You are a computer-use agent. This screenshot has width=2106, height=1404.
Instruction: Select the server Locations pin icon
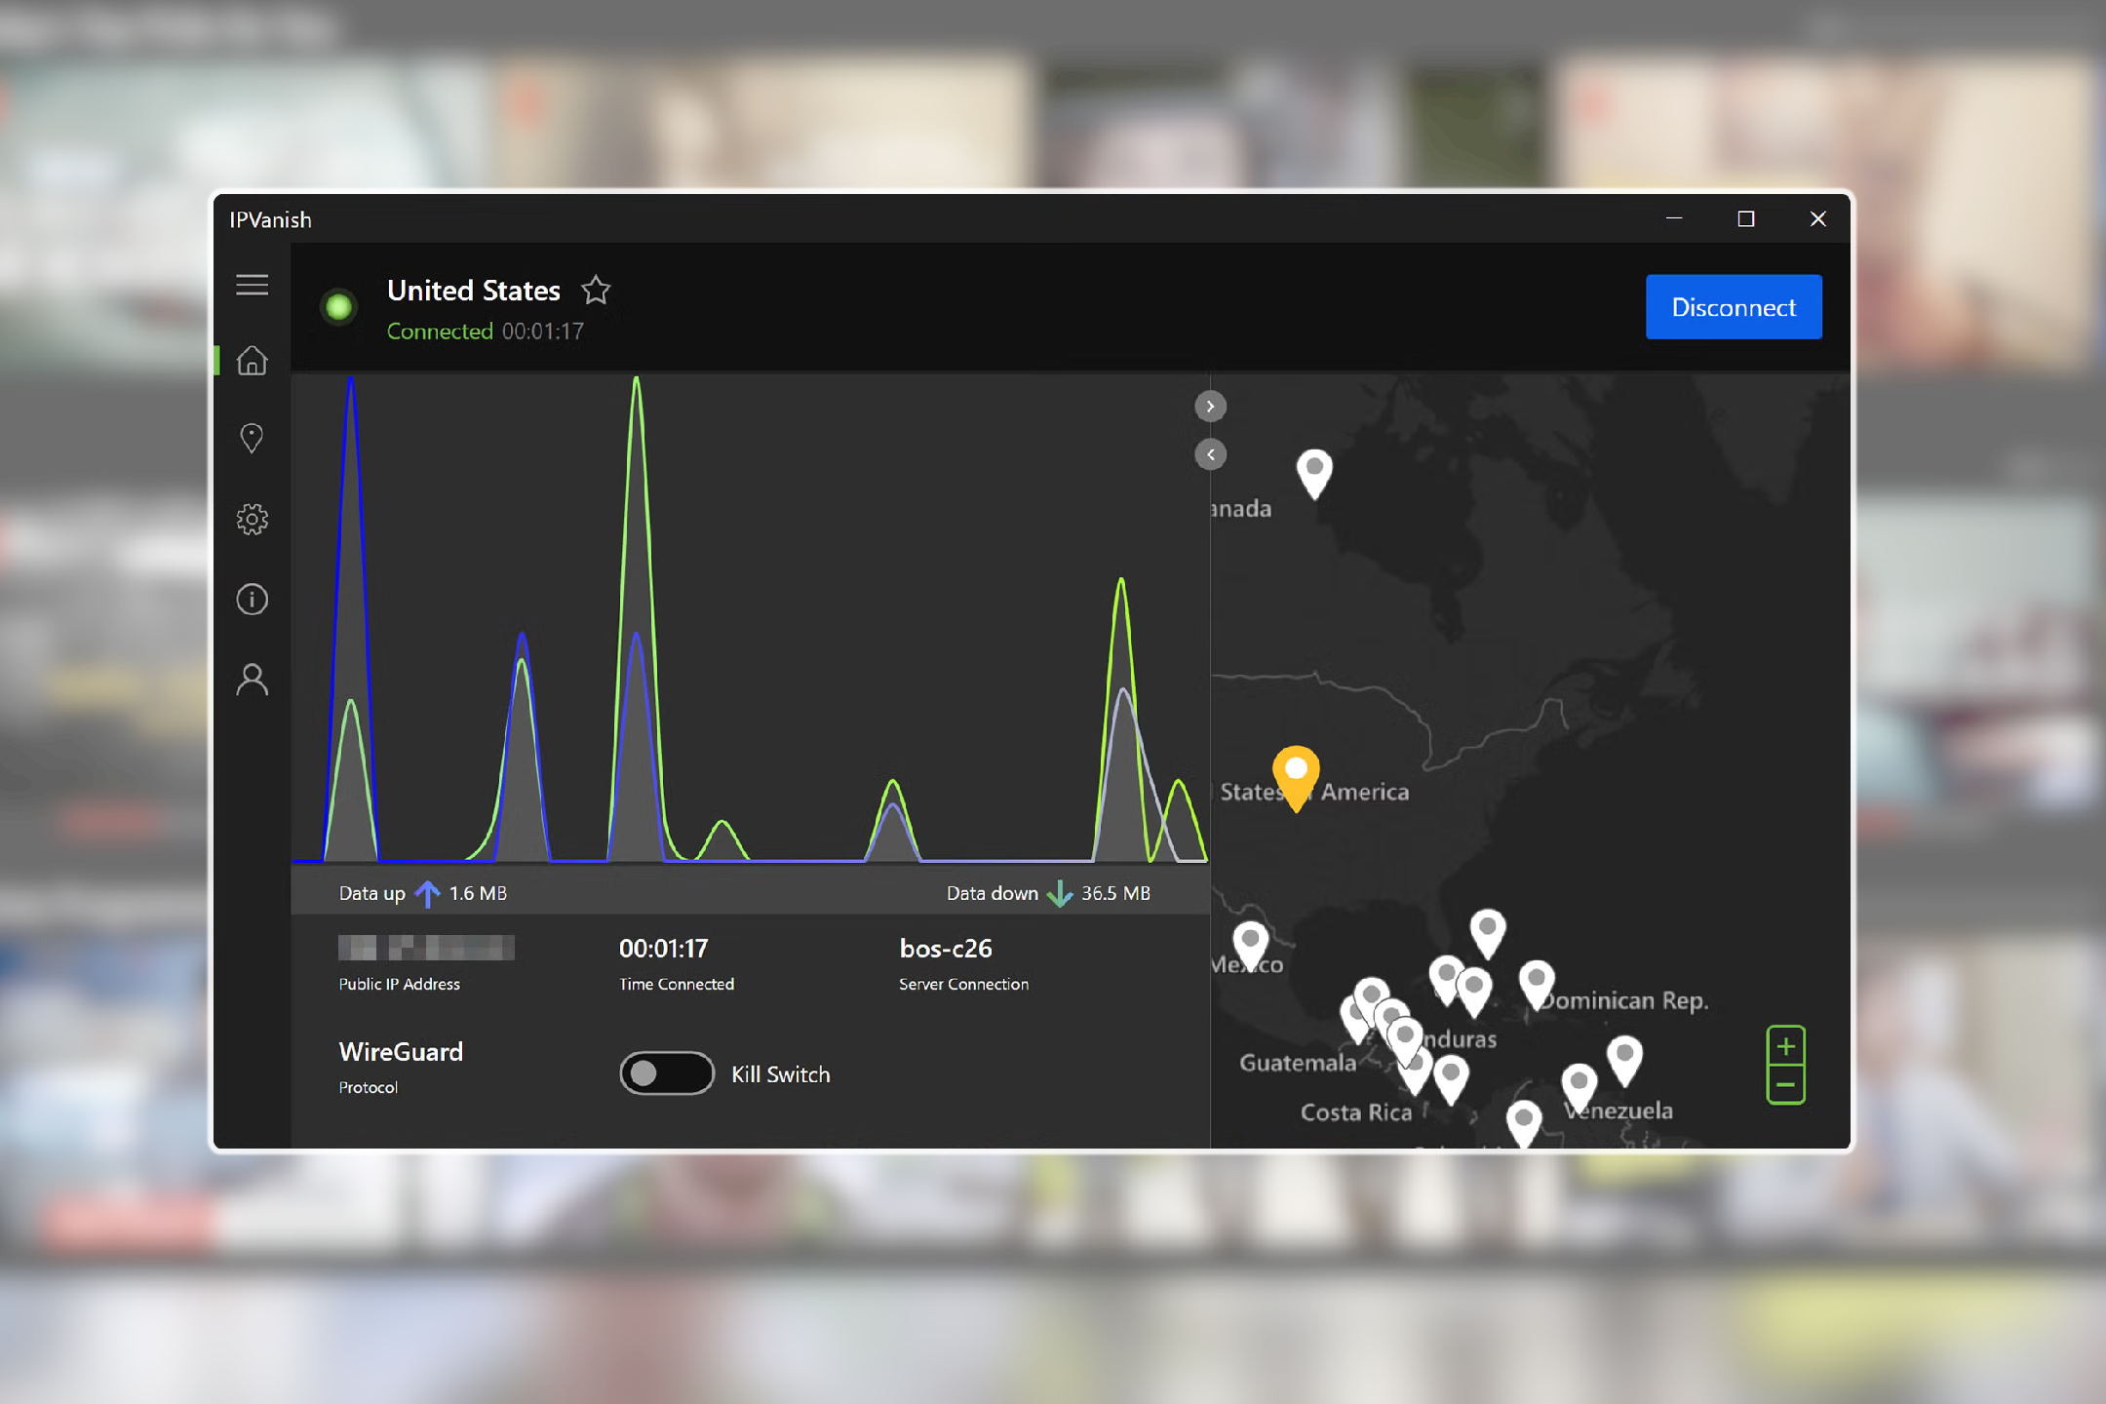tap(252, 438)
